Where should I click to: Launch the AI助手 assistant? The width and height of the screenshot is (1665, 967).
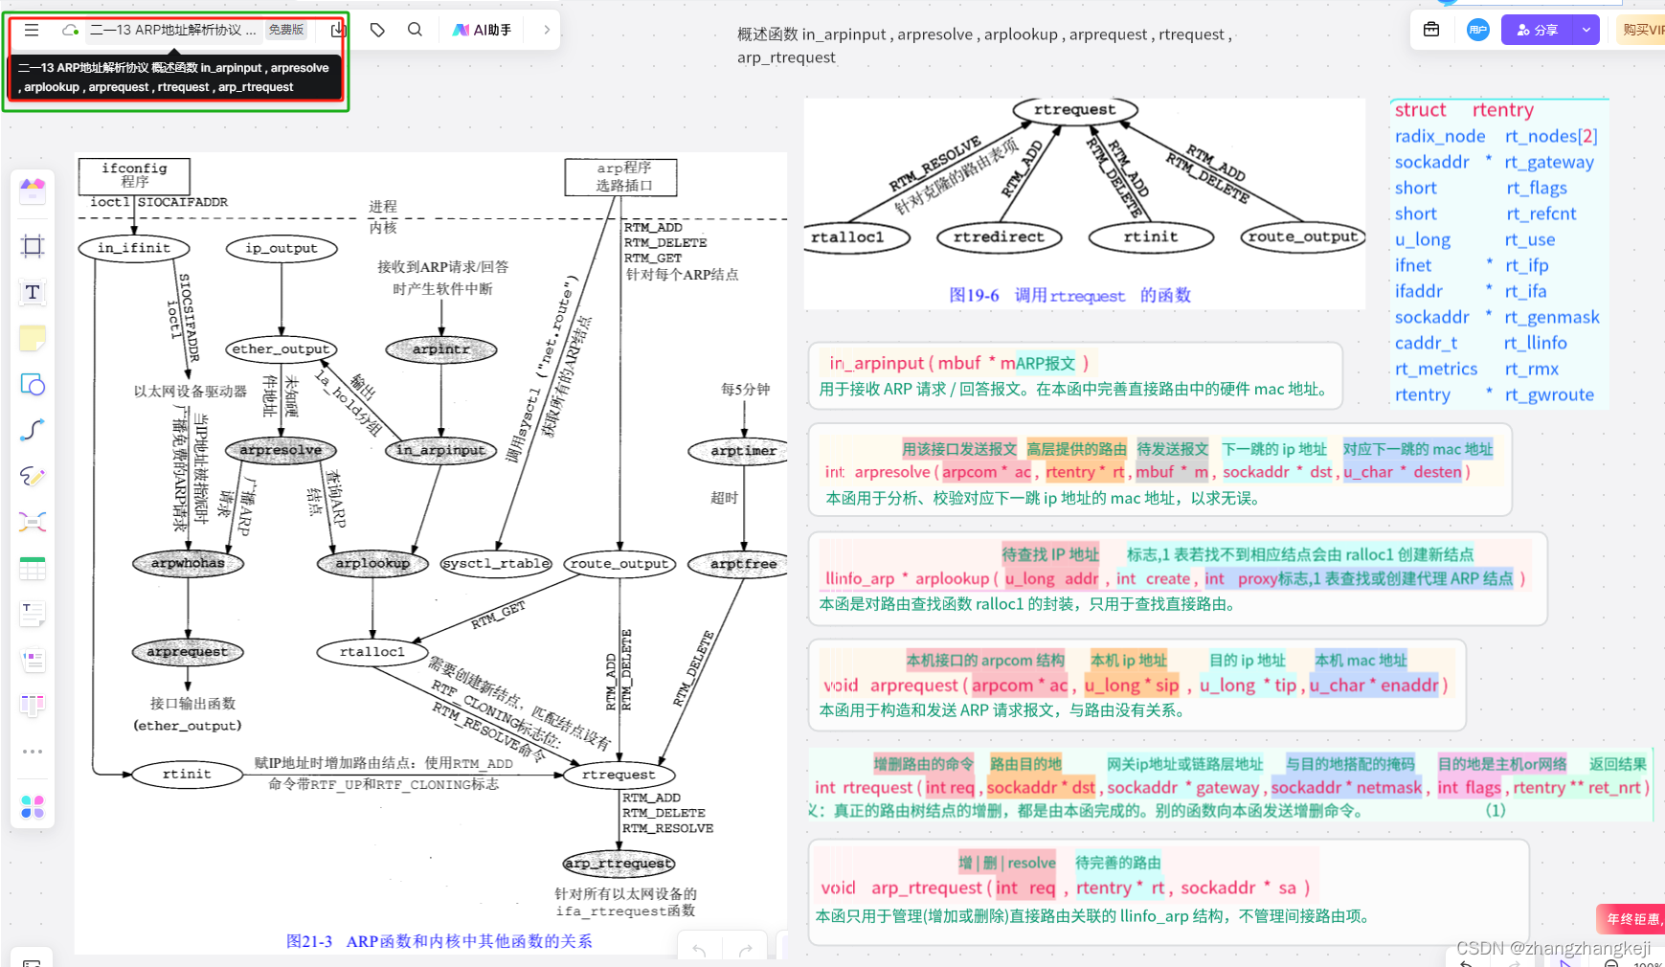click(483, 30)
